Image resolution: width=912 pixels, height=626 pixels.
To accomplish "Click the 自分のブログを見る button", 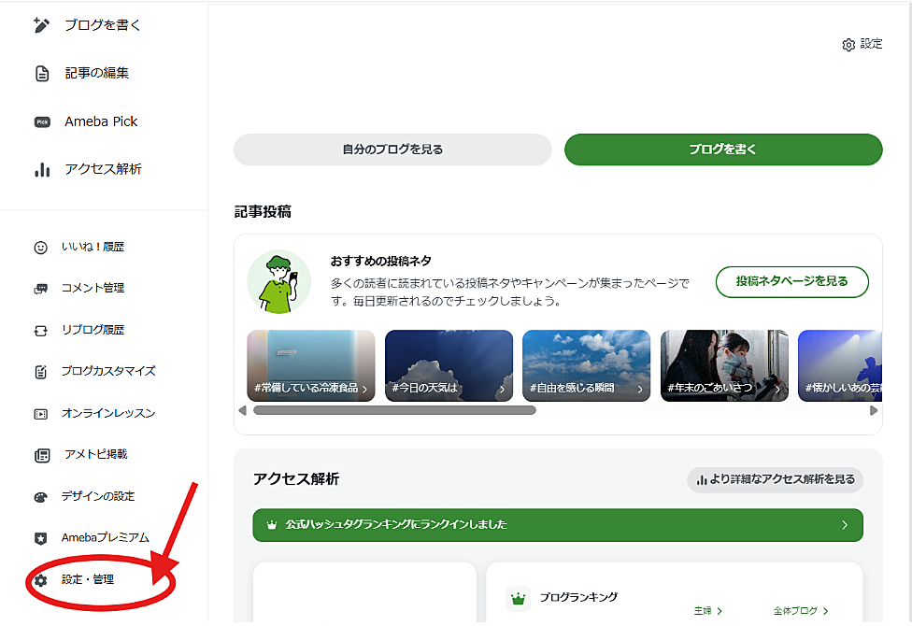I will pyautogui.click(x=392, y=149).
